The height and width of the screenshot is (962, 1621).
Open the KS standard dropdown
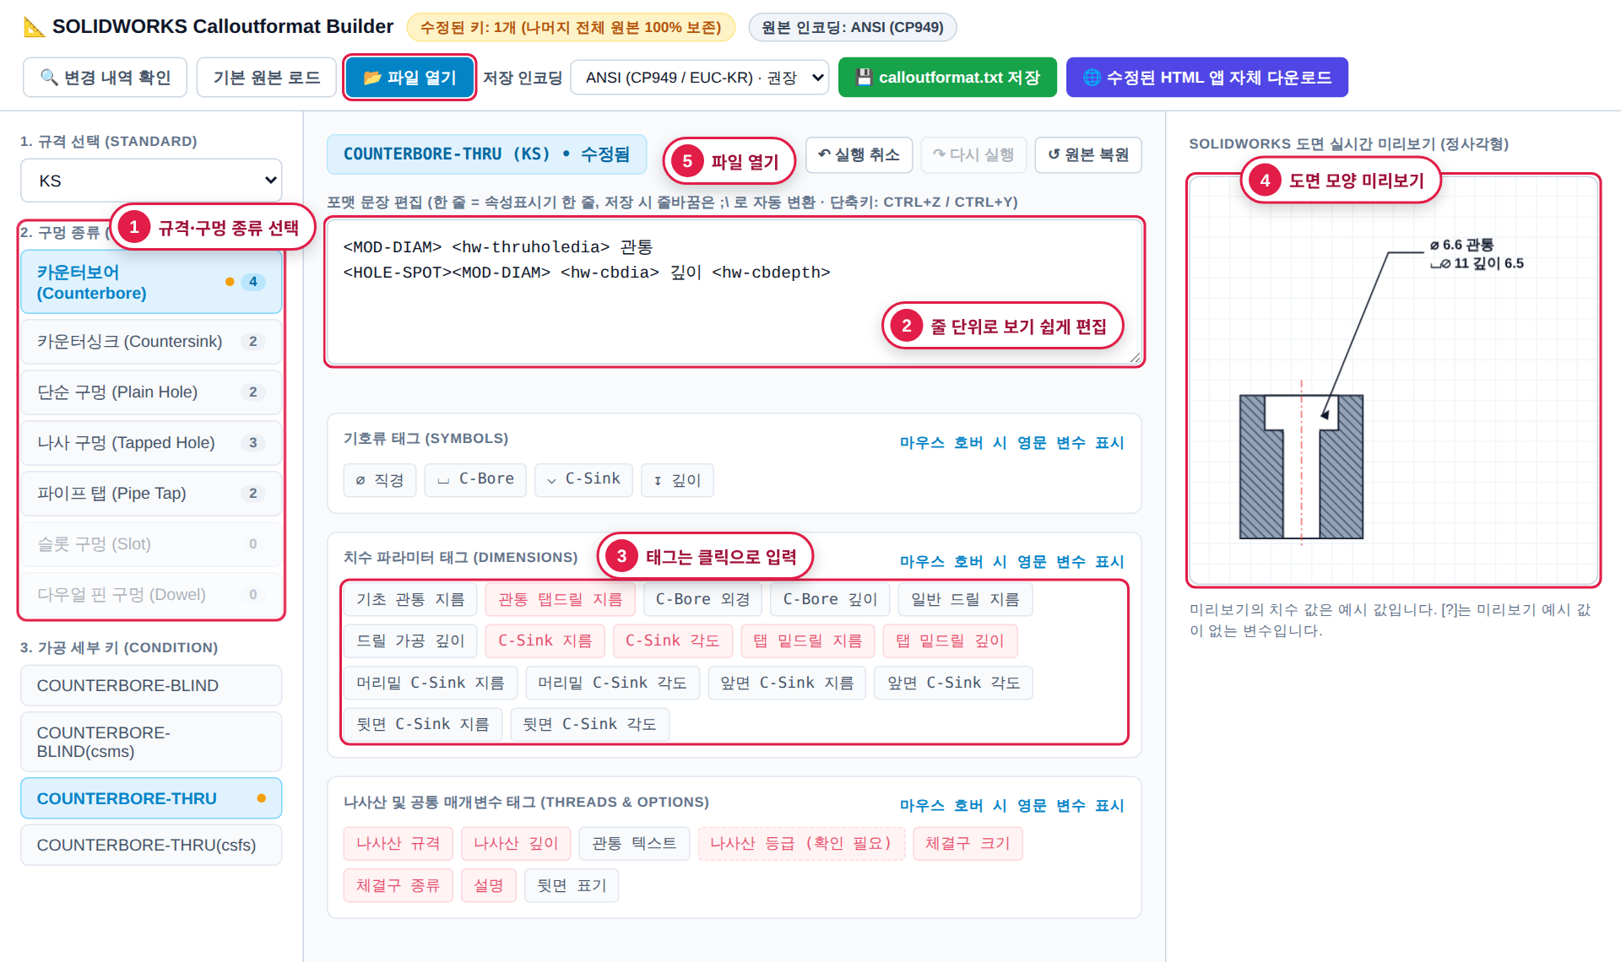pos(151,181)
